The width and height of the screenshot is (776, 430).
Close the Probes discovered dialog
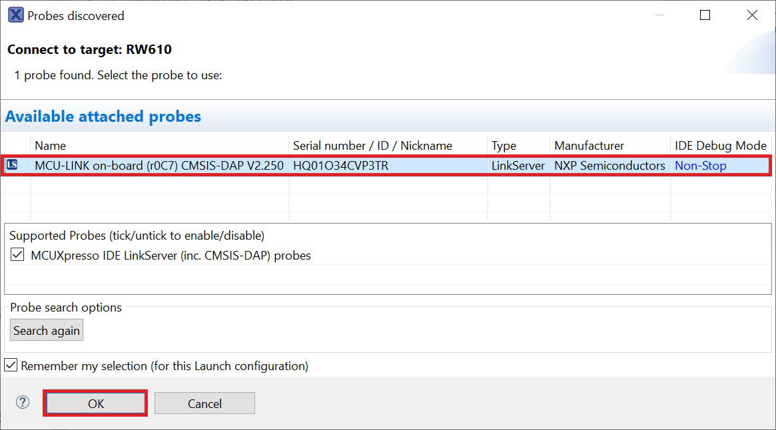tap(752, 15)
